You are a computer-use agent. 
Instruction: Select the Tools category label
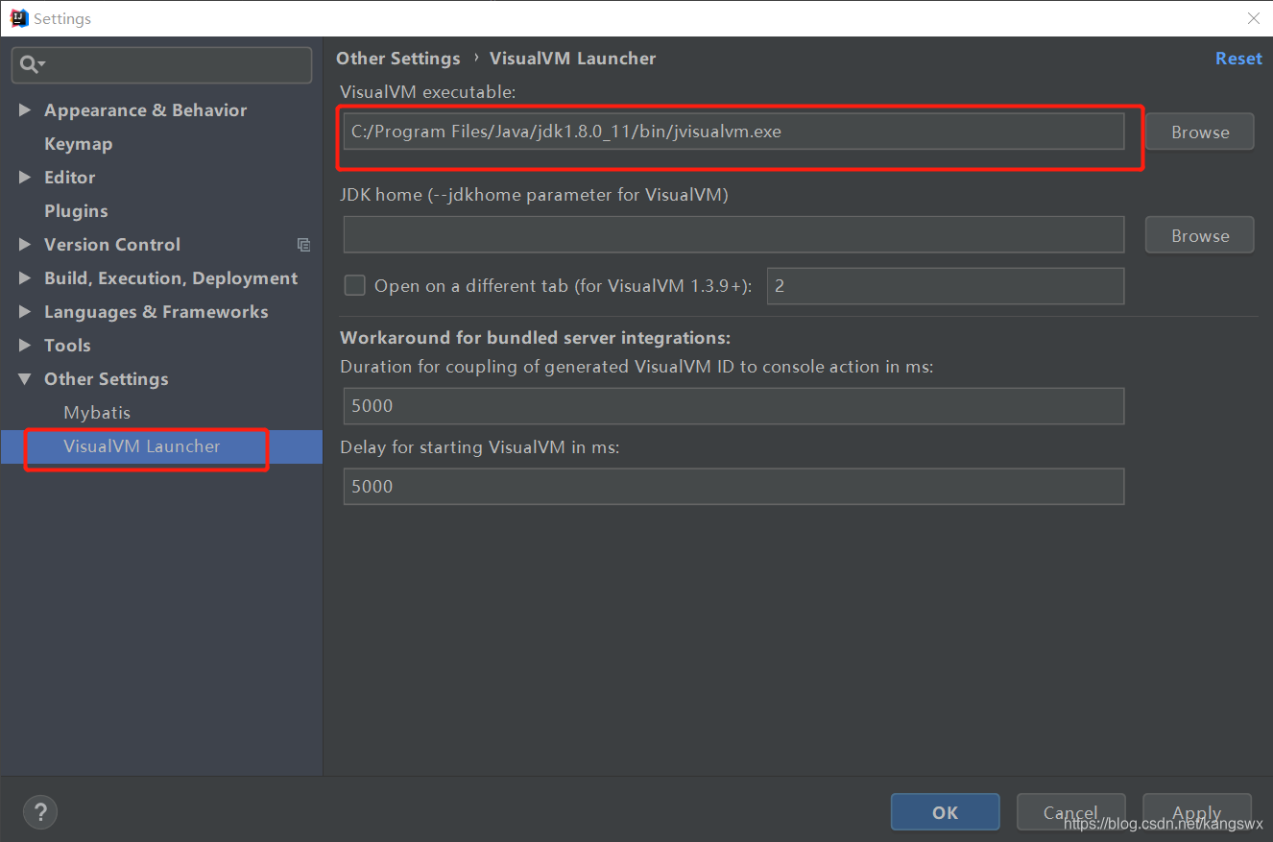click(67, 346)
